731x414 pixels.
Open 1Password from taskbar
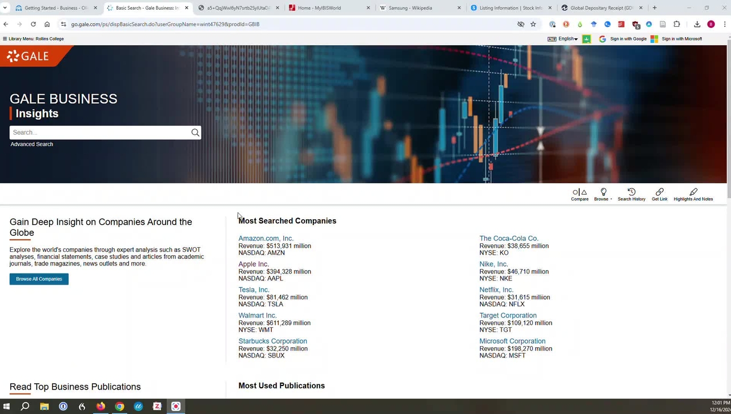[x=63, y=407]
